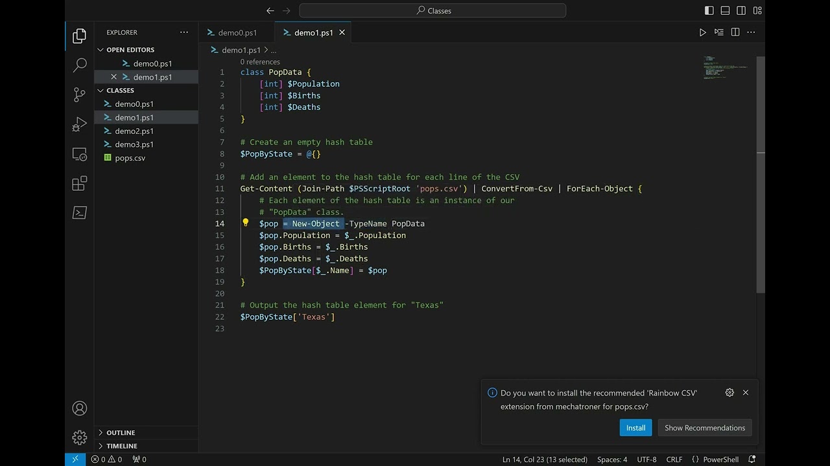The width and height of the screenshot is (830, 466).
Task: Change indentation via Spaces: 4
Action: click(x=612, y=460)
